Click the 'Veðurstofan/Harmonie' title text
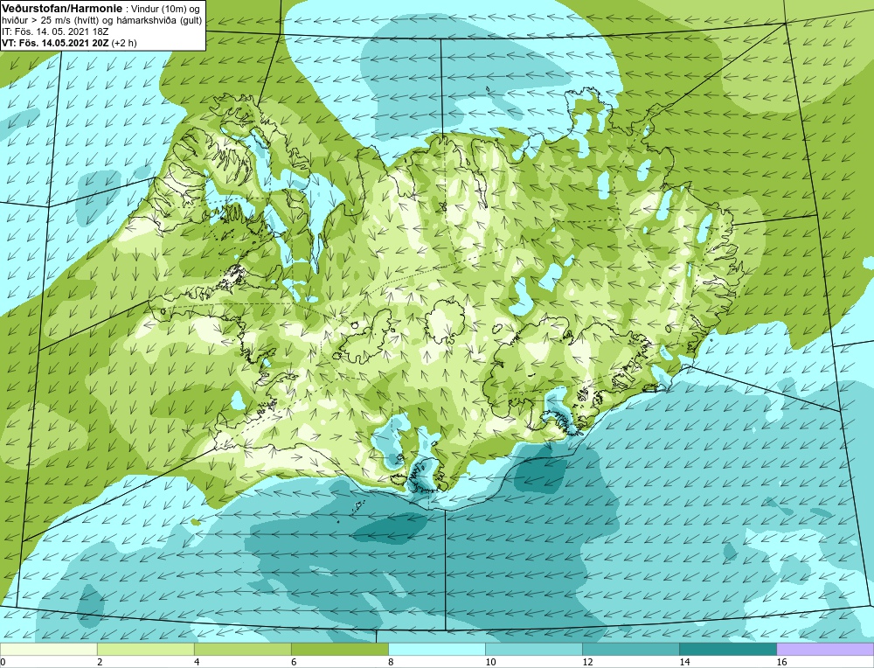The image size is (874, 668). pyautogui.click(x=60, y=9)
